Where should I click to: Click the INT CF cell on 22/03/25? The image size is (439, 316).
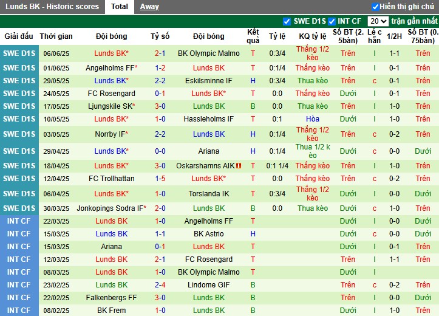click(19, 221)
